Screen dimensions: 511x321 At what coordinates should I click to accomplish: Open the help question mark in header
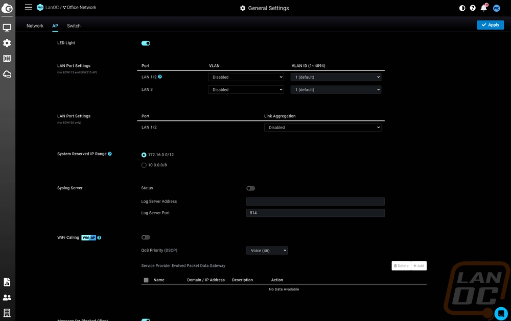(x=473, y=8)
